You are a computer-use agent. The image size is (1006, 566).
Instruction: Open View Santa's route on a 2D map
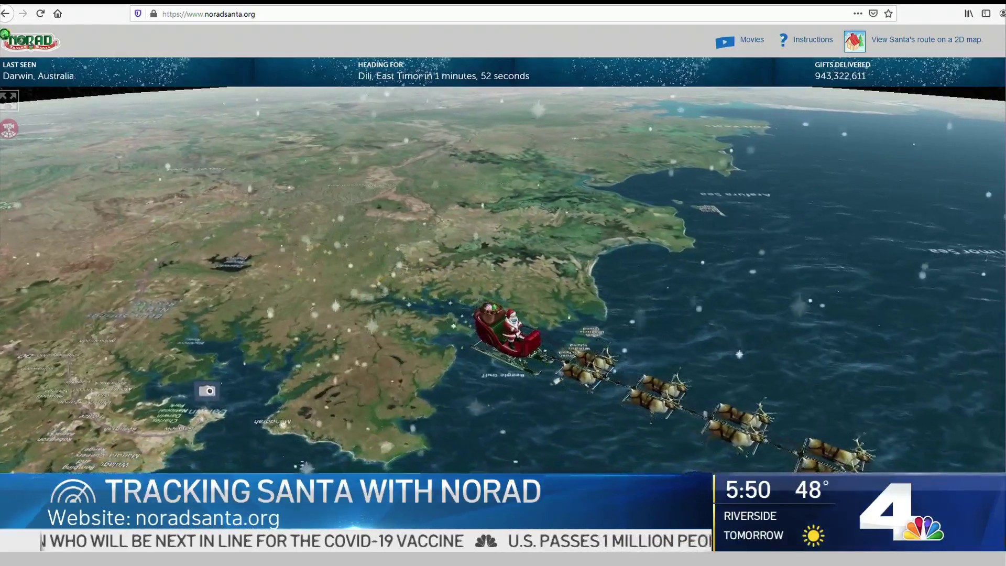pos(927,40)
